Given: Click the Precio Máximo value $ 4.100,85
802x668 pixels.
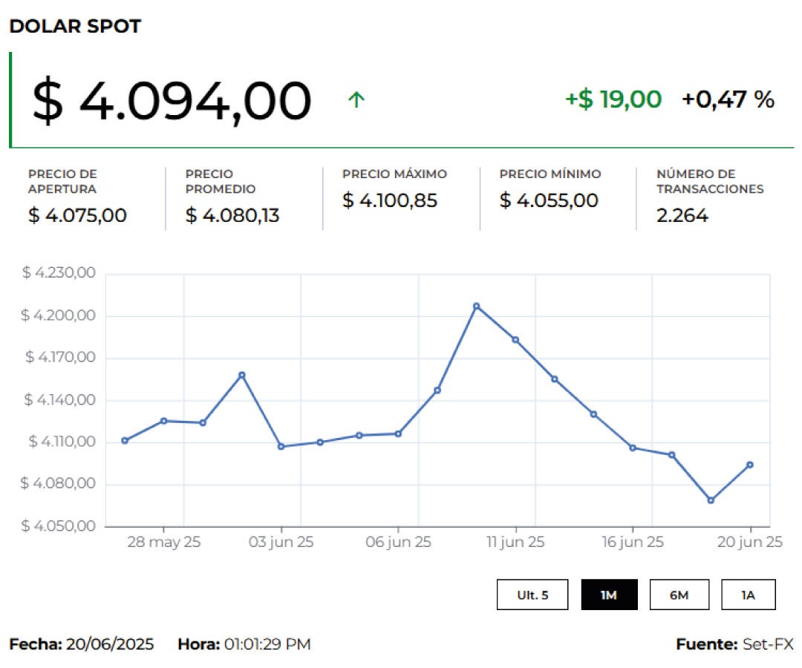Looking at the screenshot, I should click(390, 200).
